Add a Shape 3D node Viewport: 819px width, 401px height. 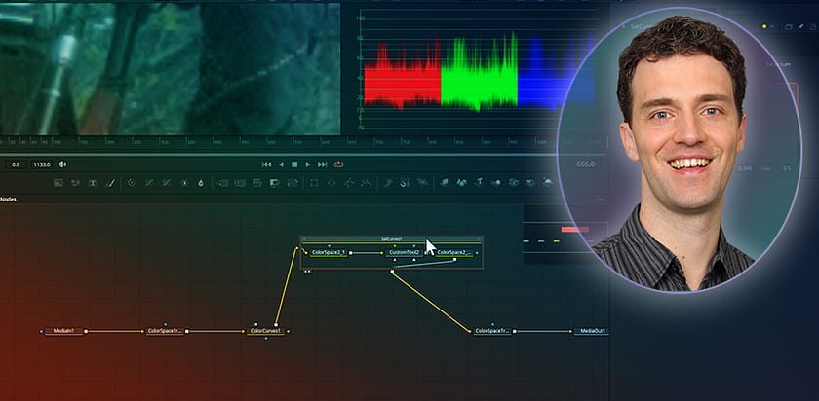click(x=462, y=183)
